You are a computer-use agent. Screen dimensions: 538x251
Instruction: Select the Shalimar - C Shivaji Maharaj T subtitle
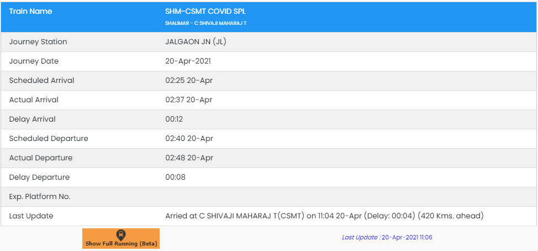(205, 23)
